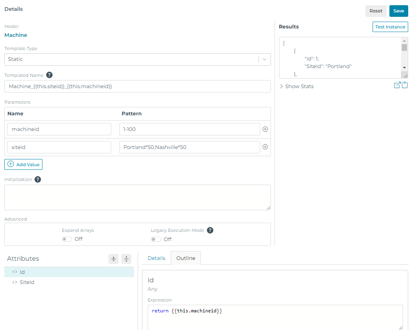
Task: Click the "Name" column header
Action: pos(16,114)
